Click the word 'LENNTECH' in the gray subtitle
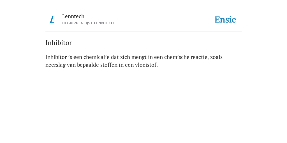The height and width of the screenshot is (143, 287). pyautogui.click(x=104, y=23)
